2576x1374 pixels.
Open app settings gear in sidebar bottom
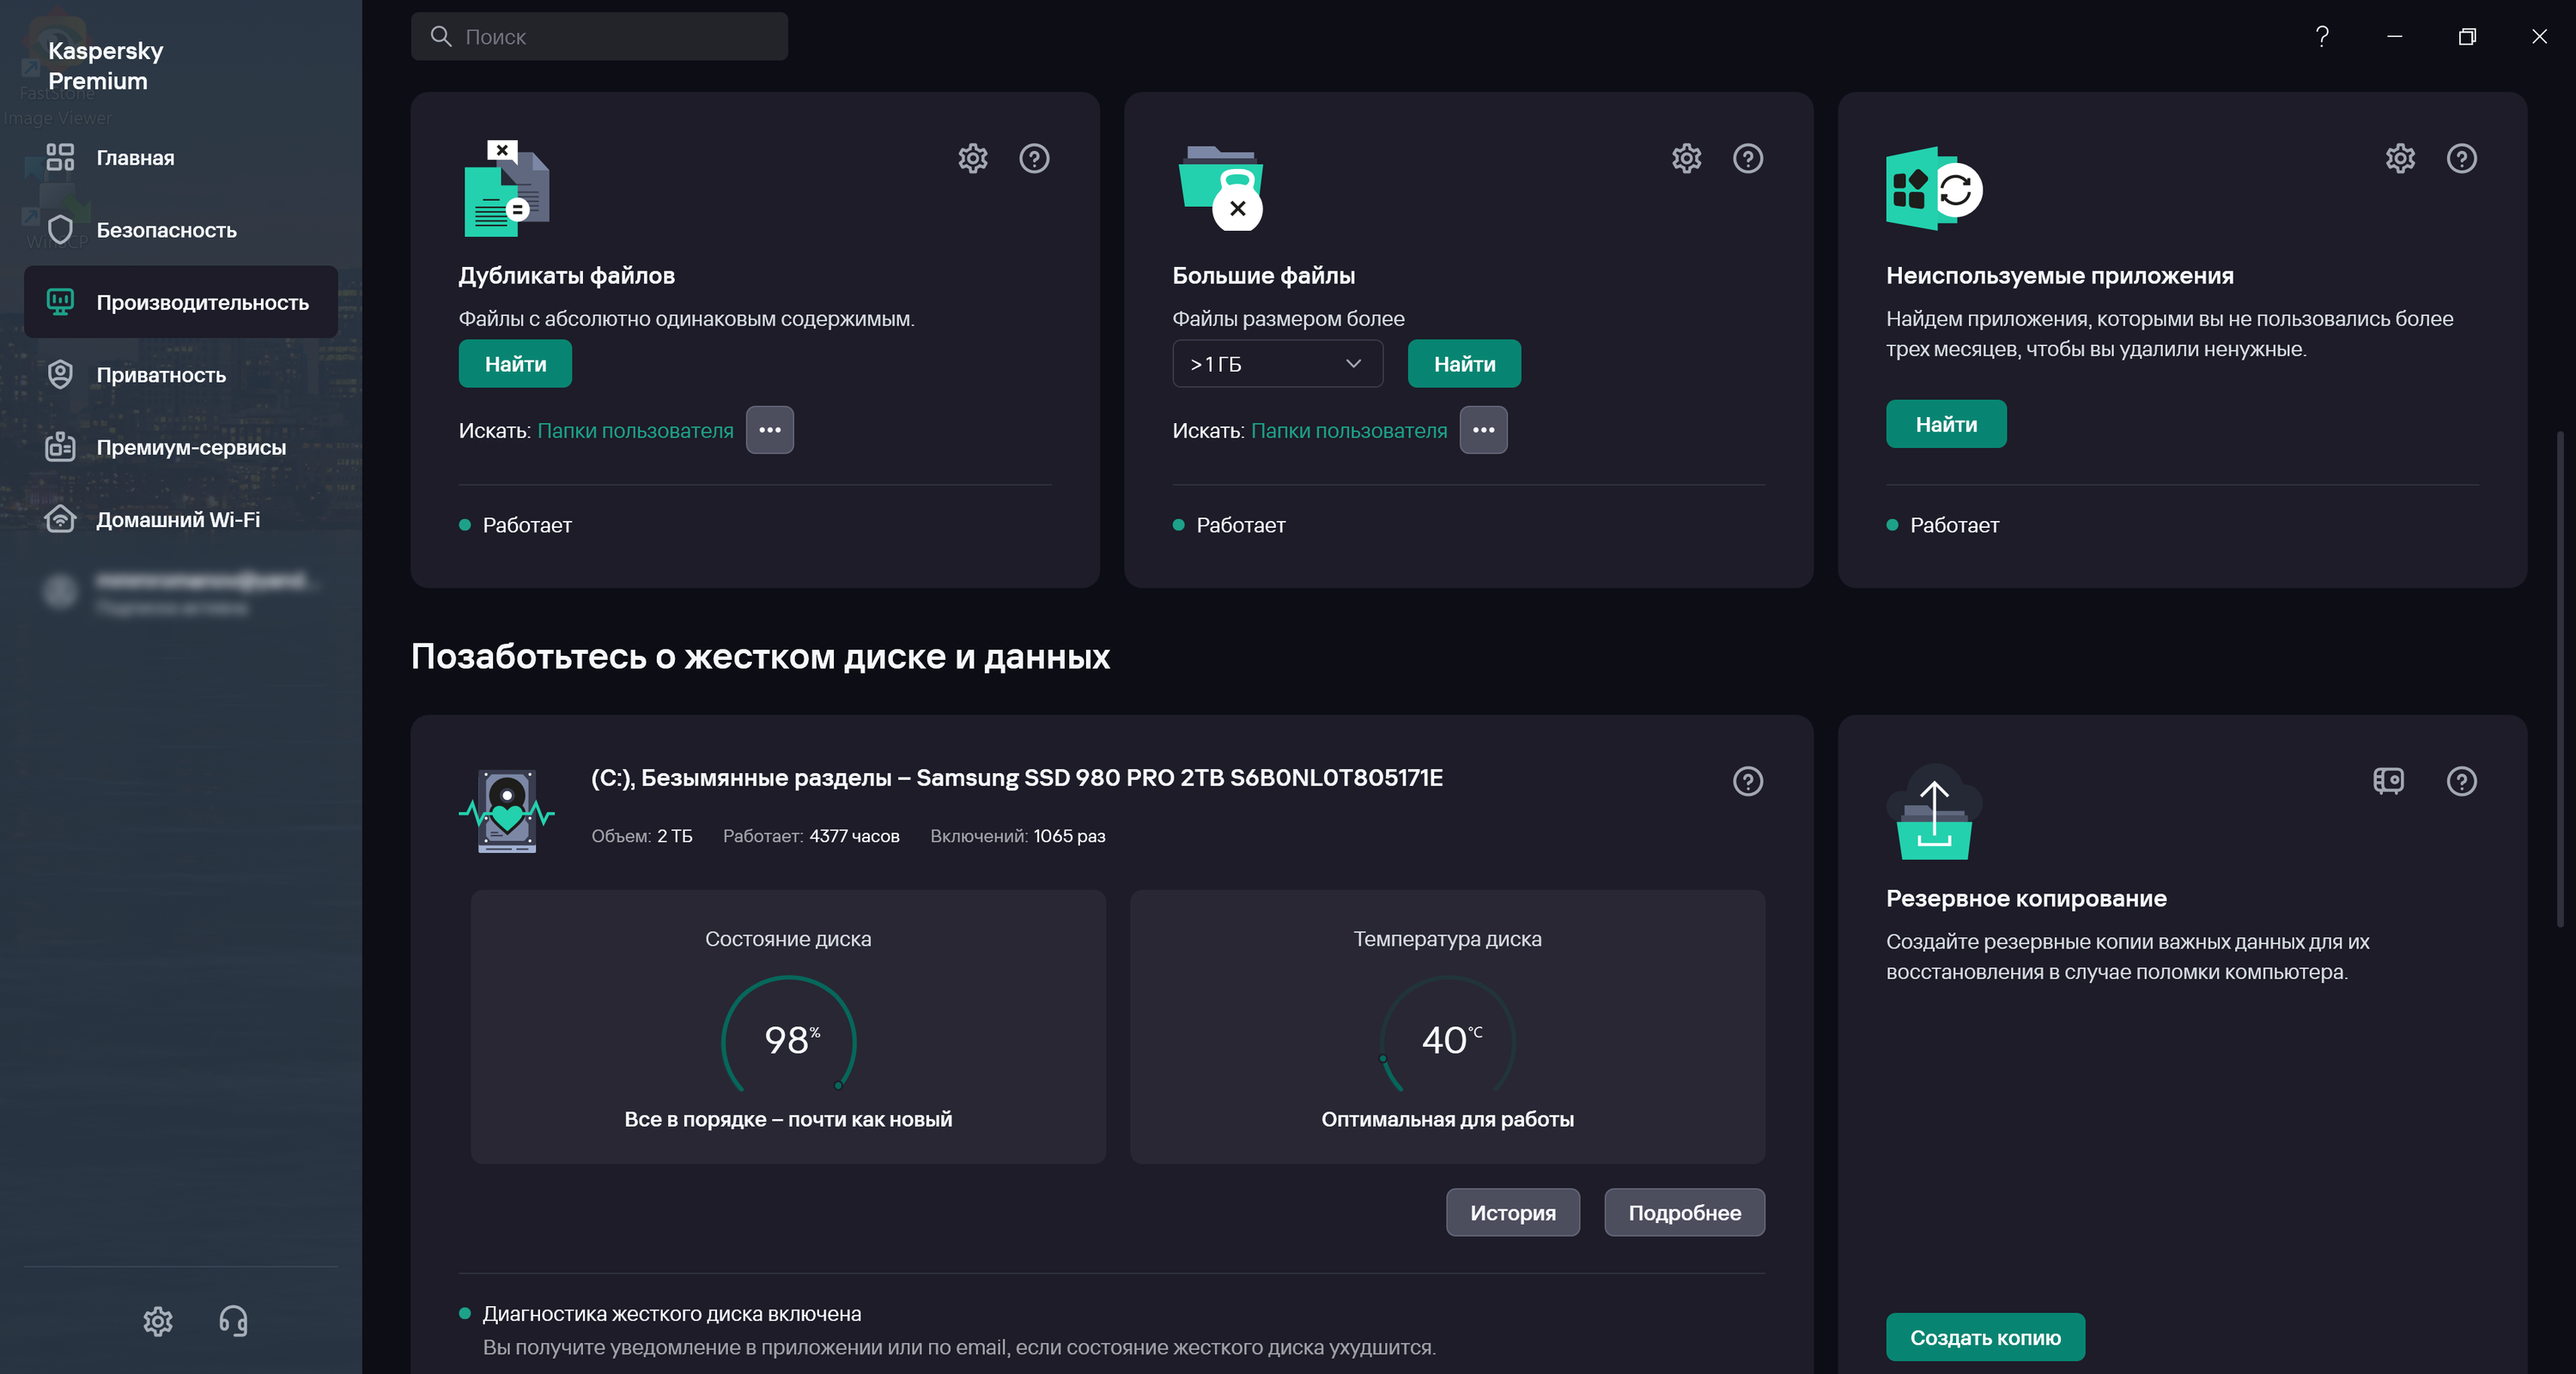tap(158, 1320)
